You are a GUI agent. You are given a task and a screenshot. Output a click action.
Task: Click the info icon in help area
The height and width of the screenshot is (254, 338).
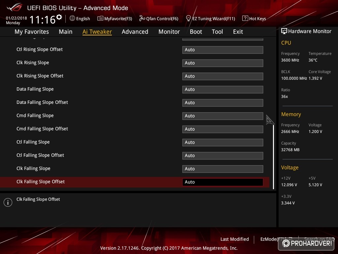click(8, 202)
